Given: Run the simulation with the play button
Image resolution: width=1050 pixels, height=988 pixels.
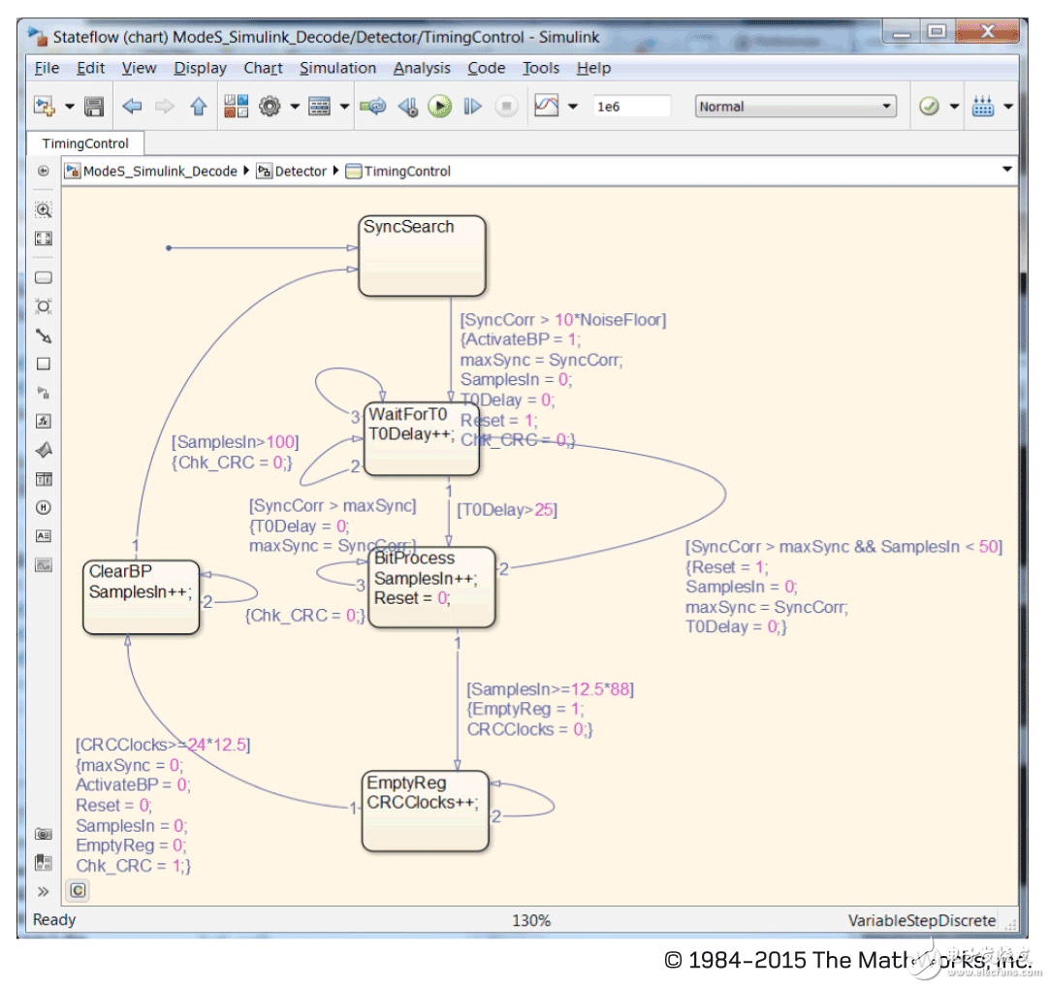Looking at the screenshot, I should (x=440, y=107).
